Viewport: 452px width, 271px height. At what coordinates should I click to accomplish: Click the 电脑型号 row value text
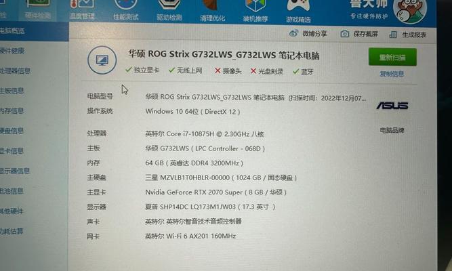point(256,98)
